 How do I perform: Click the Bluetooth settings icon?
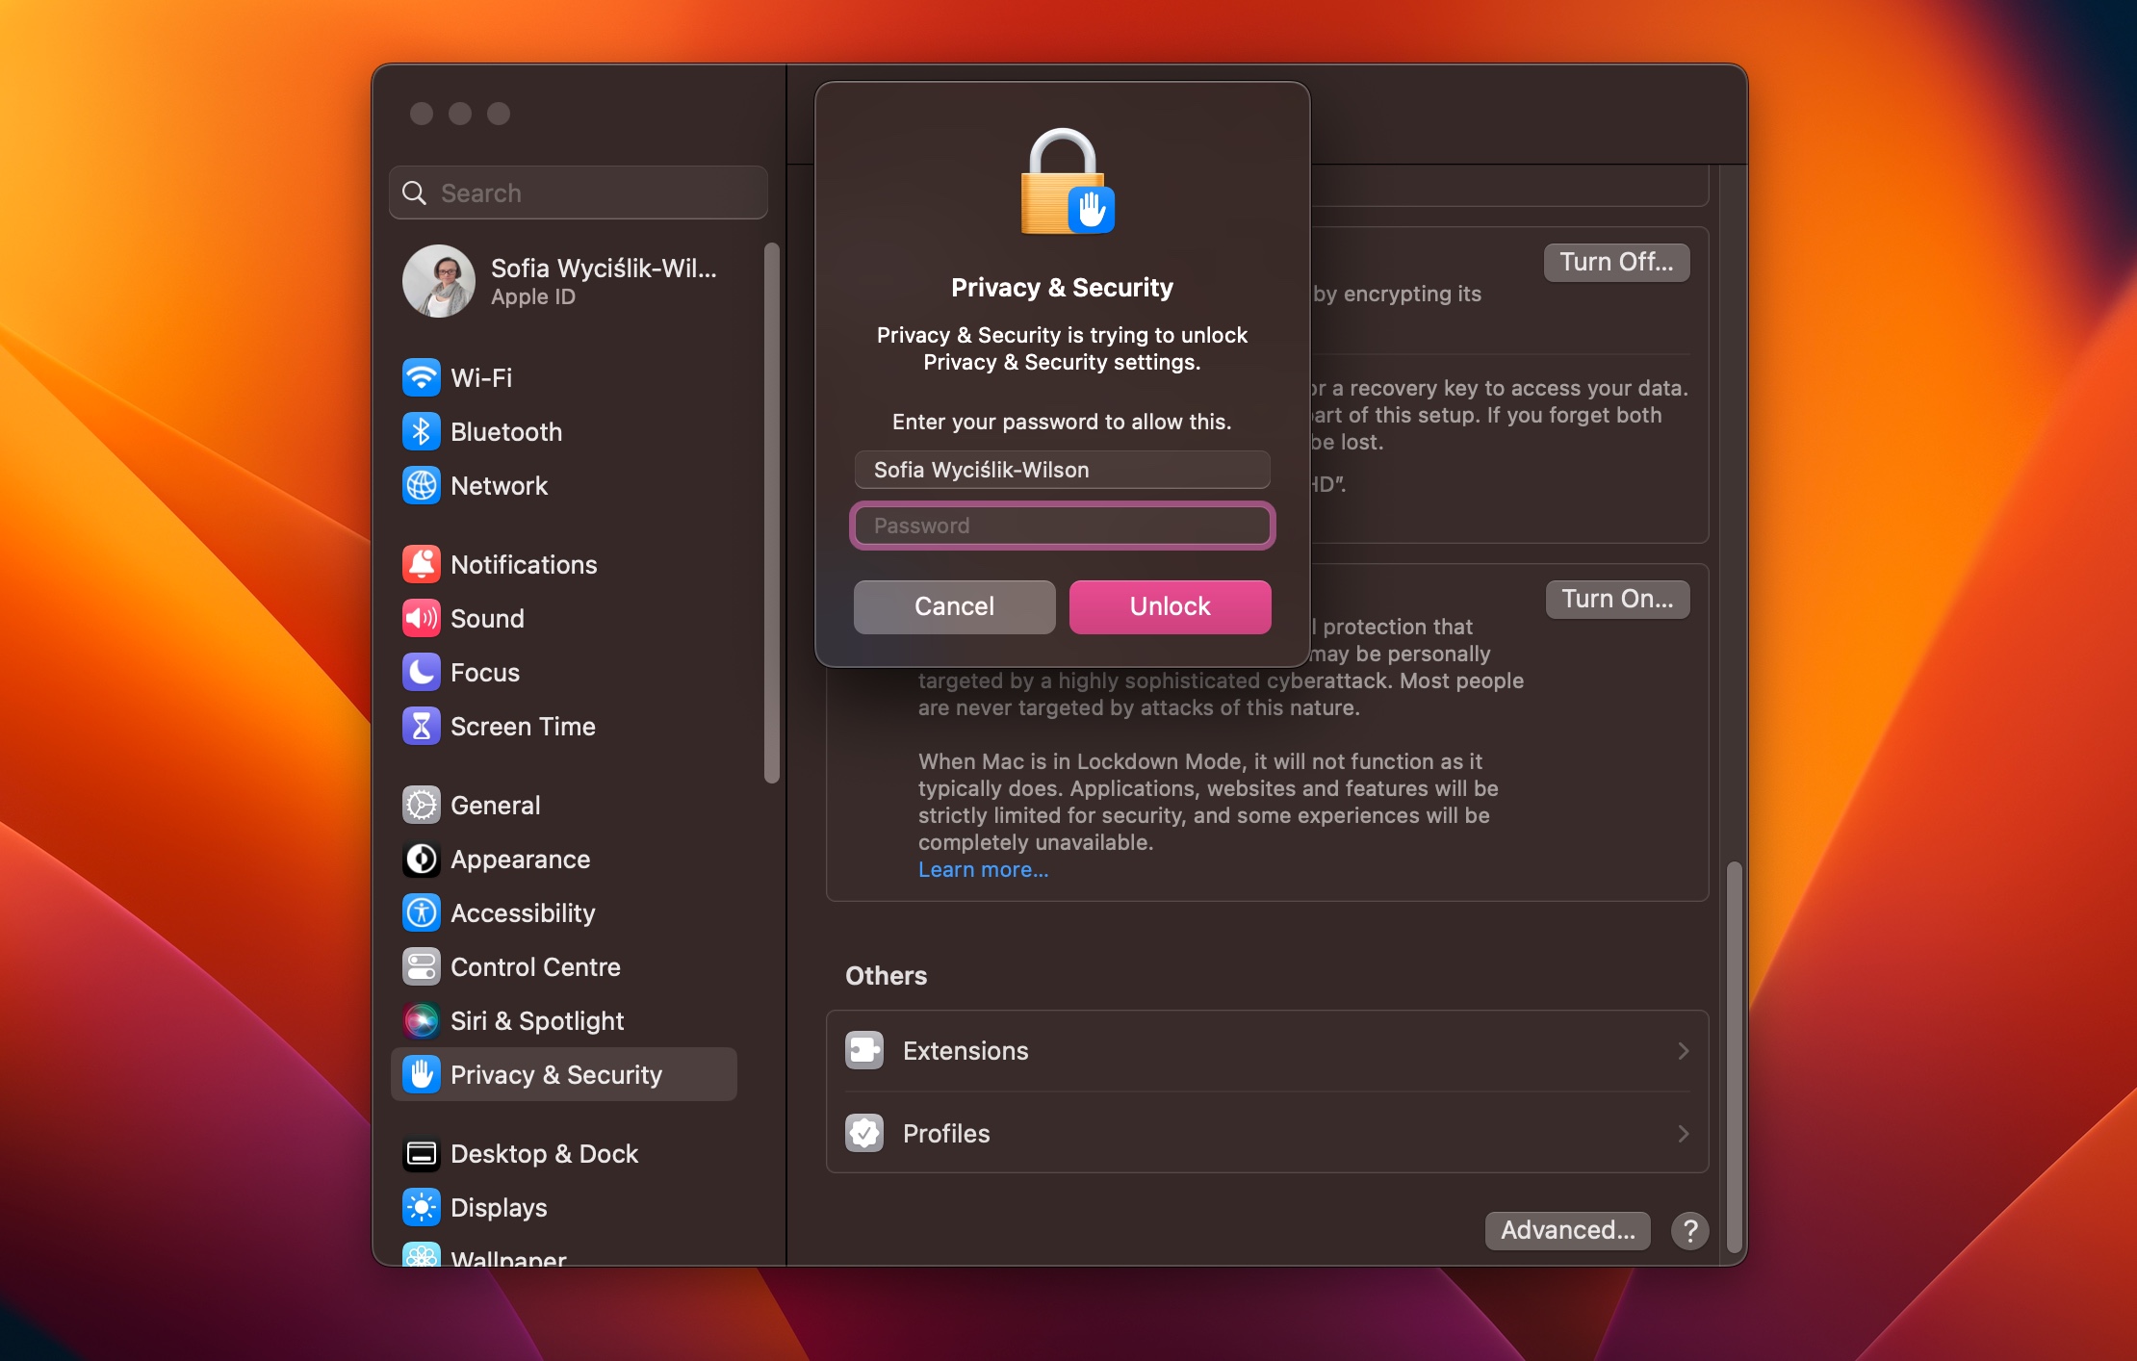click(x=419, y=430)
